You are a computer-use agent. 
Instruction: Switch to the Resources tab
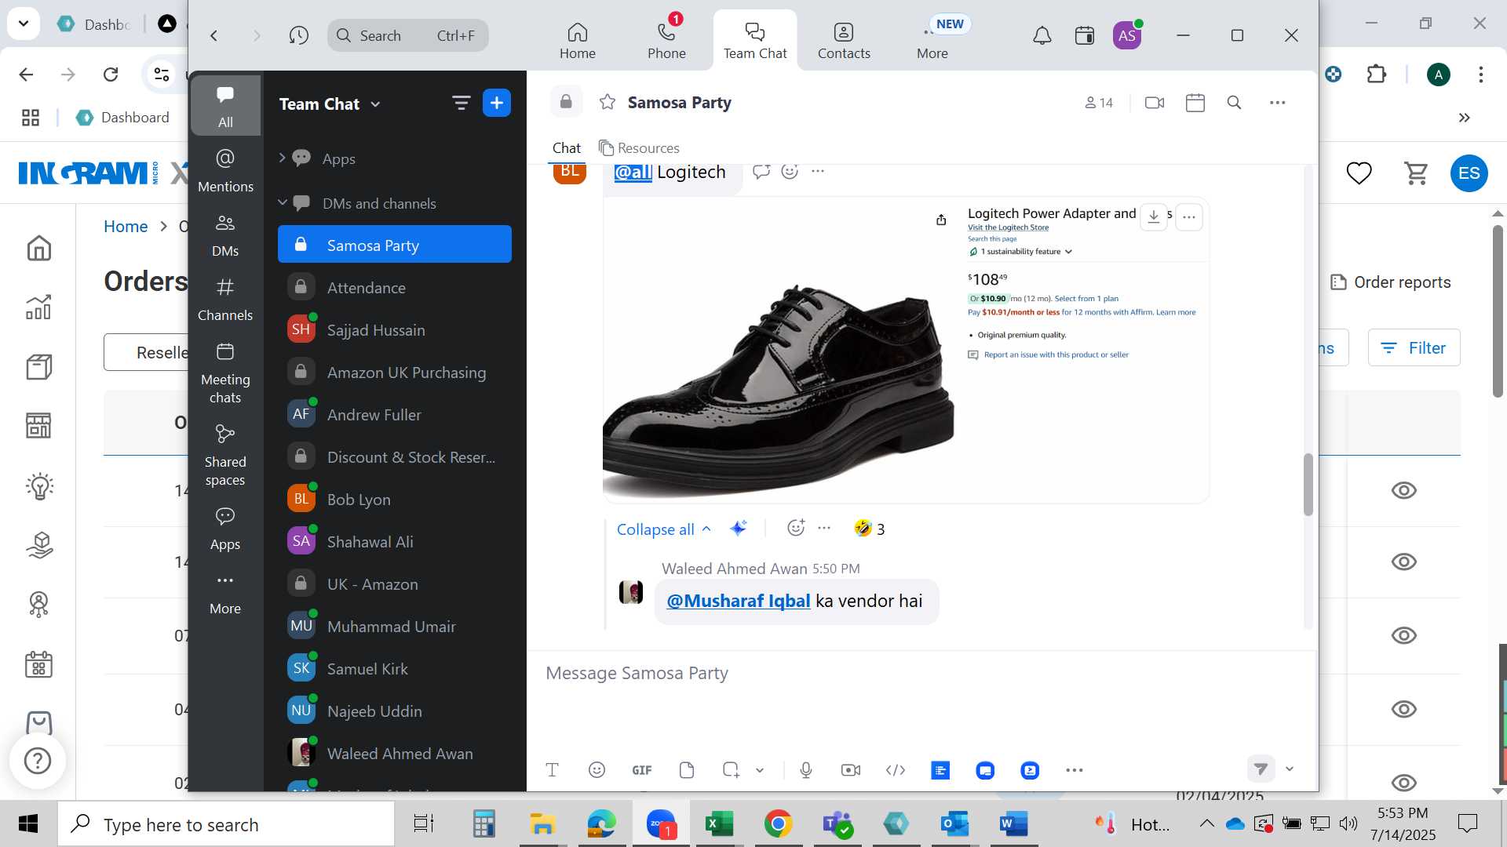tap(639, 148)
